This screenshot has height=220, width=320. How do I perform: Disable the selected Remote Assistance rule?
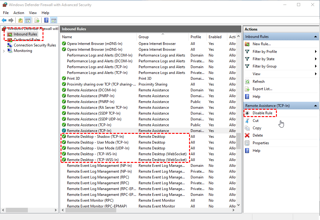pyautogui.click(x=262, y=113)
